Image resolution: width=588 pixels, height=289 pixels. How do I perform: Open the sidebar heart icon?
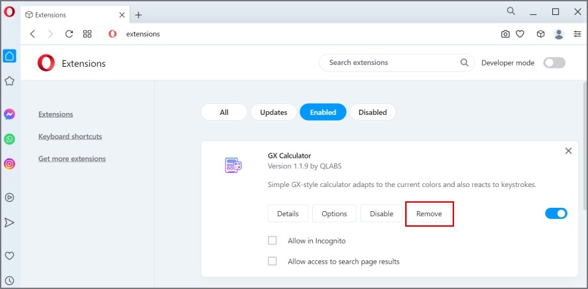[9, 256]
